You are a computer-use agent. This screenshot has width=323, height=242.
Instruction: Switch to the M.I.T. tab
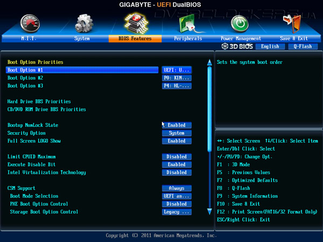tap(29, 39)
